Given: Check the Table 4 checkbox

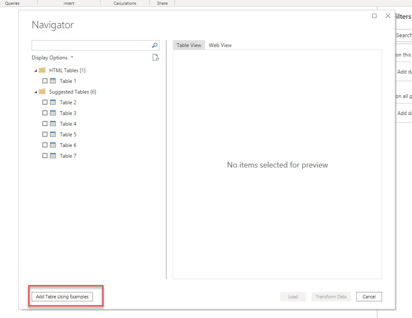Looking at the screenshot, I should (x=45, y=124).
